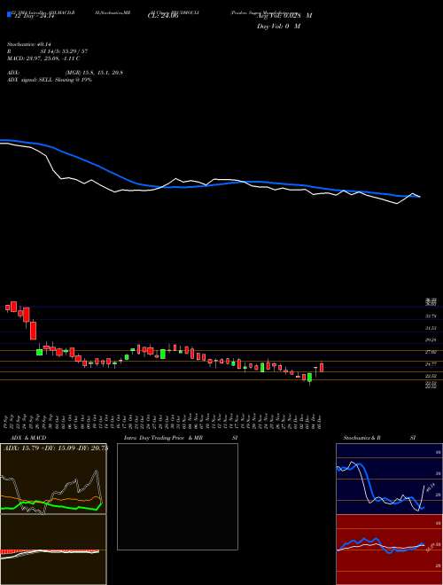Click the 29.28 price axis label
This screenshot has width=443, height=585.
[x=431, y=339]
